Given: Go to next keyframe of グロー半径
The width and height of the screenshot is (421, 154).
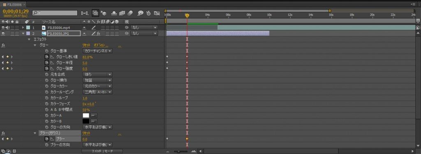Looking at the screenshot, I should click(12, 62).
